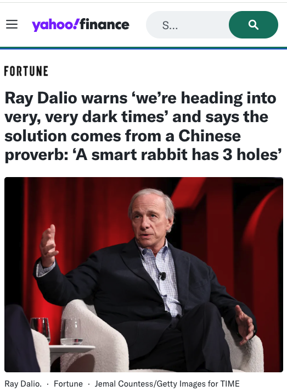Click the 'S...' search placeholder text
This screenshot has width=287, height=391.
pyautogui.click(x=170, y=25)
